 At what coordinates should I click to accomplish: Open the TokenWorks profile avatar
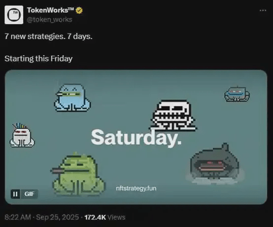[x=14, y=15]
